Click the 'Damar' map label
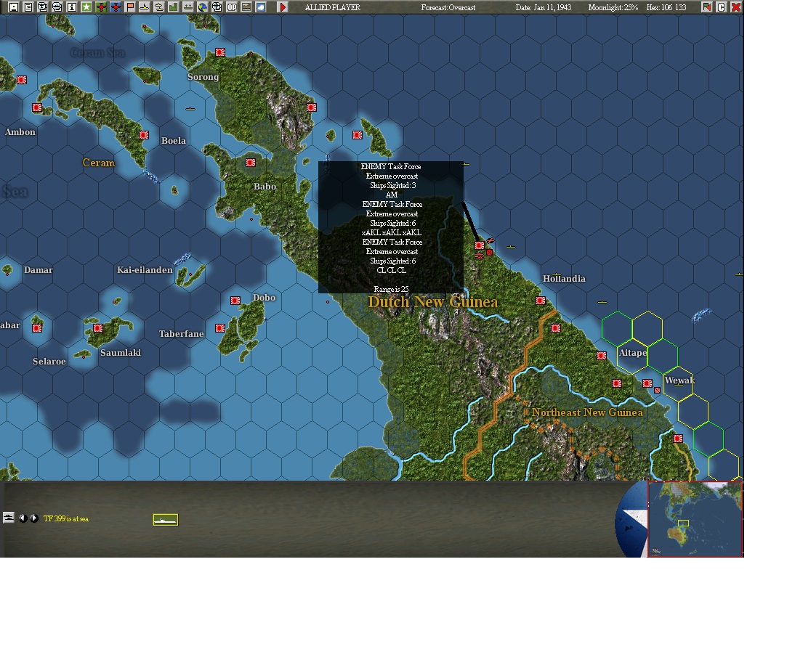 38,270
